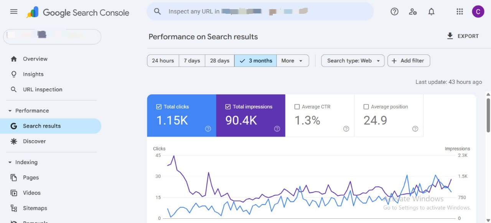Screen dimensions: 491x223
Task: Open the user settings people icon
Action: [413, 11]
